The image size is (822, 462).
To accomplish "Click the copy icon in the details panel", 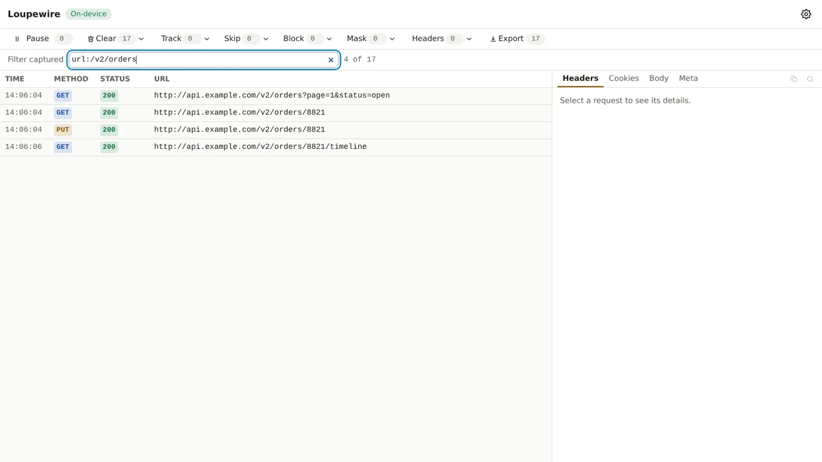I will [x=794, y=79].
